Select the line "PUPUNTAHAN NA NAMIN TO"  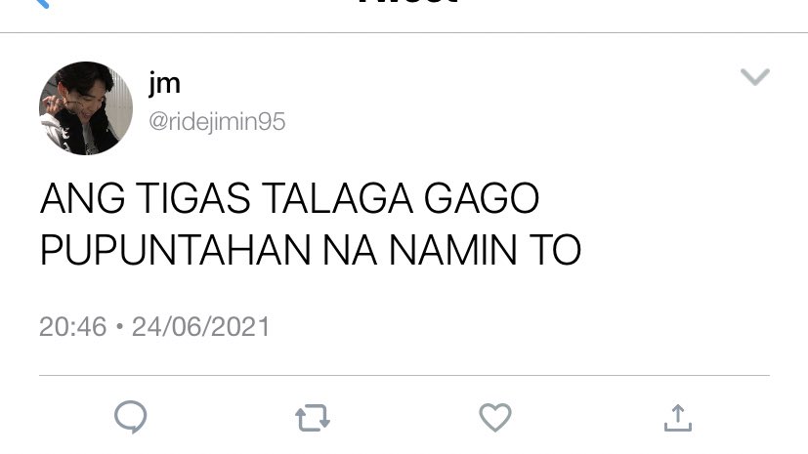pyautogui.click(x=311, y=250)
